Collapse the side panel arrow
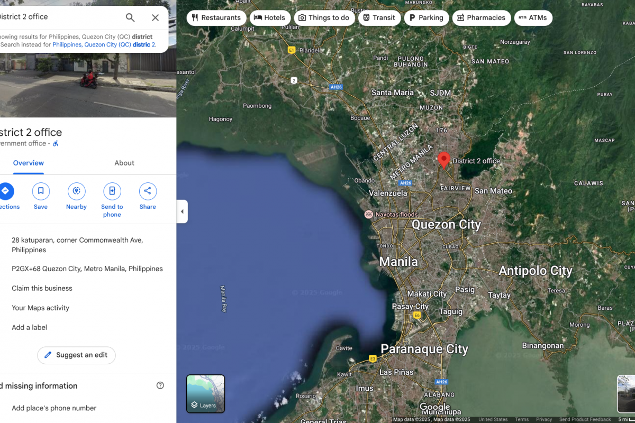 [x=182, y=212]
